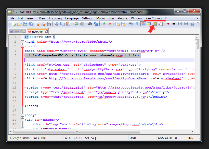
Task: Open the Settings menu
Action: 87,18
